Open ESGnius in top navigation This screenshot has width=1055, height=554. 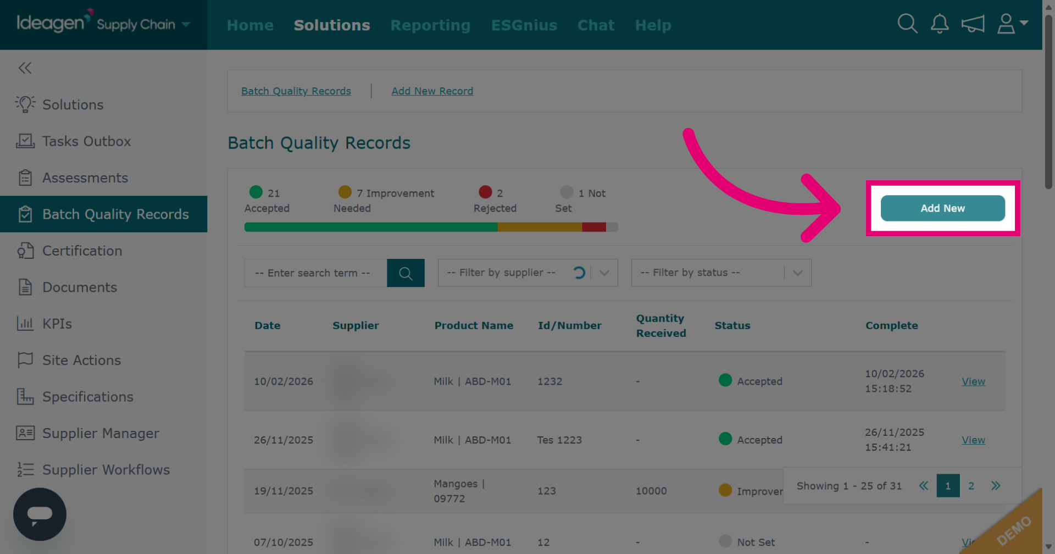pos(524,25)
